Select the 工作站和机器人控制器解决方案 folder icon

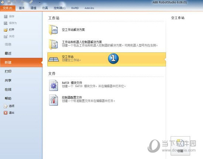coord(54,44)
